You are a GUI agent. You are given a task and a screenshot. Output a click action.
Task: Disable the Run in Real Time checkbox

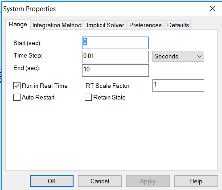coord(17,86)
